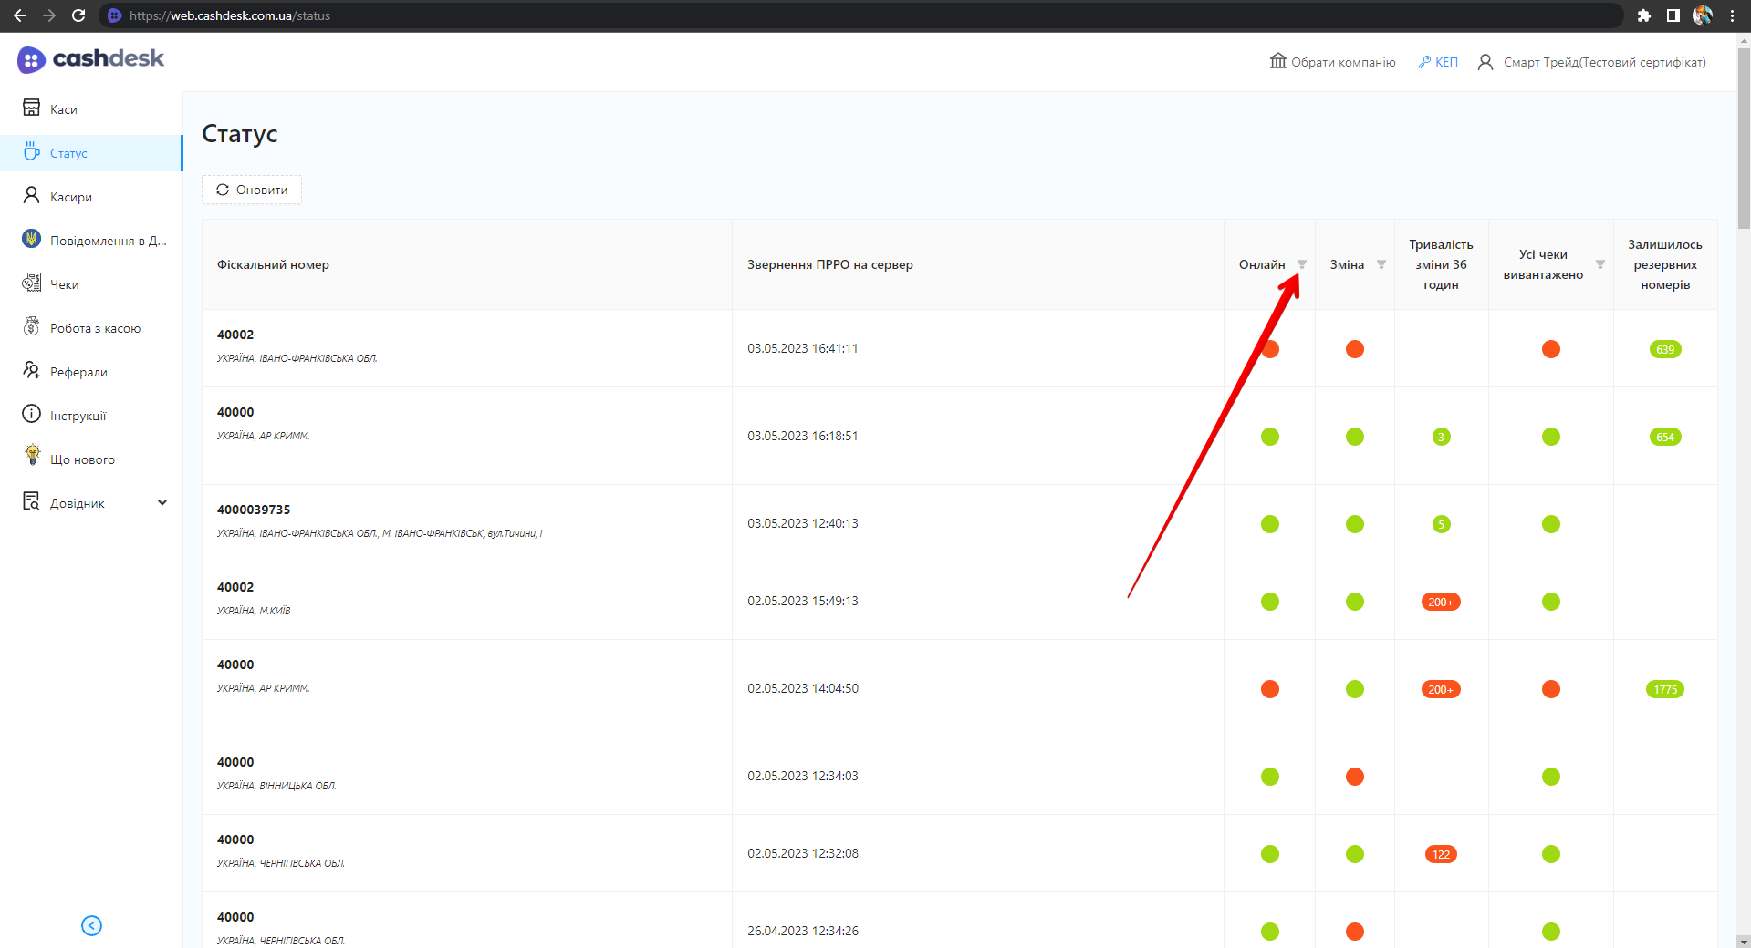
Task: Click the Робота з касою money icon
Action: tap(31, 327)
